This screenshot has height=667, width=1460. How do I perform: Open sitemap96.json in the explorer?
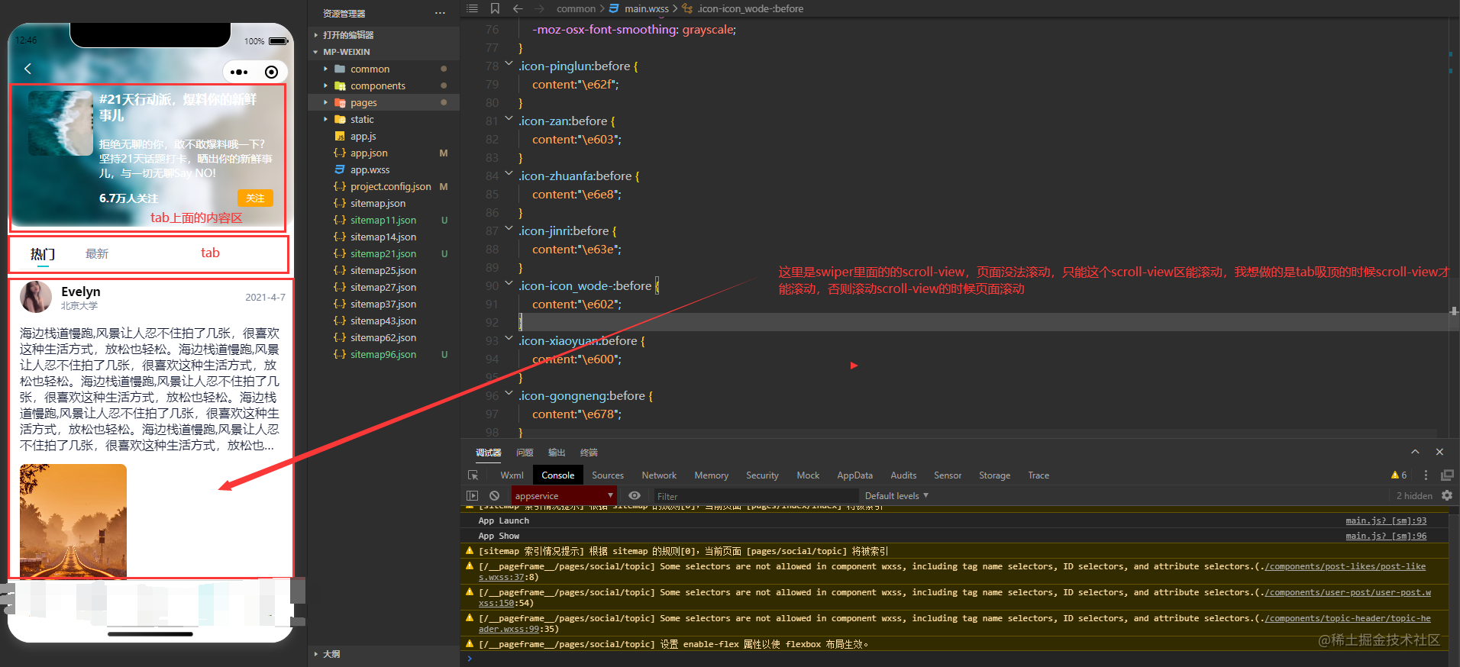point(383,354)
